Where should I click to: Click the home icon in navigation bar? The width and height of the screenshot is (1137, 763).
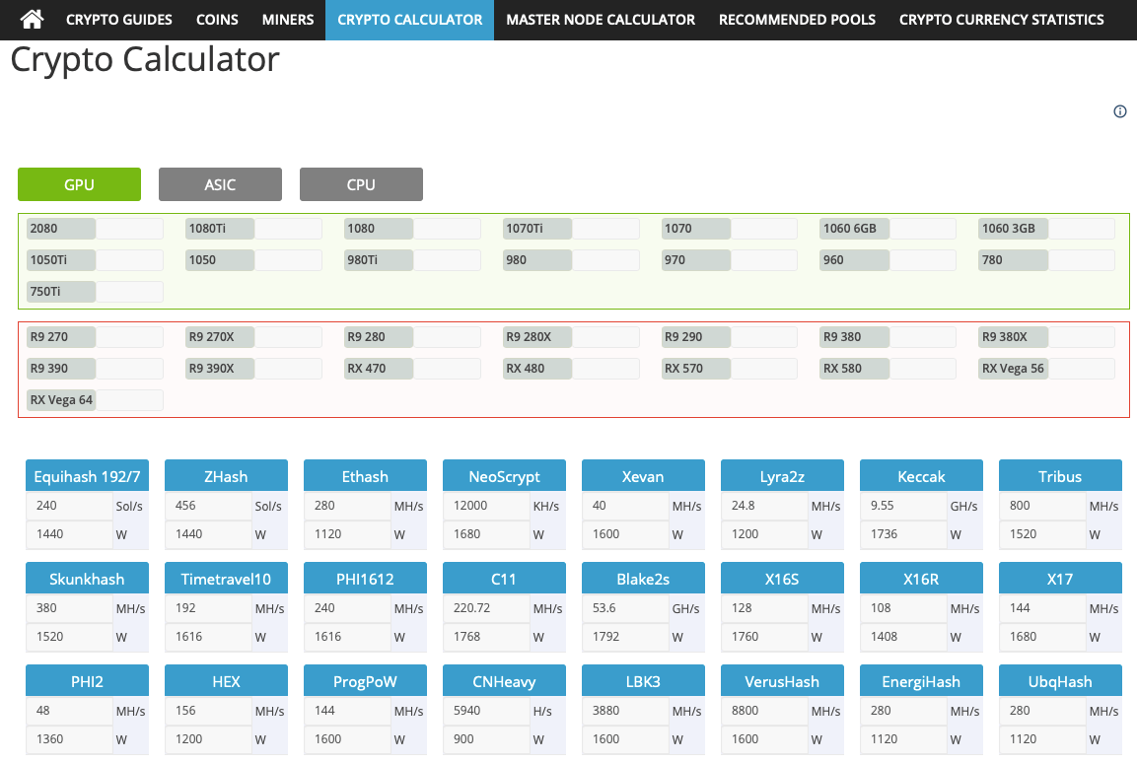click(x=33, y=20)
